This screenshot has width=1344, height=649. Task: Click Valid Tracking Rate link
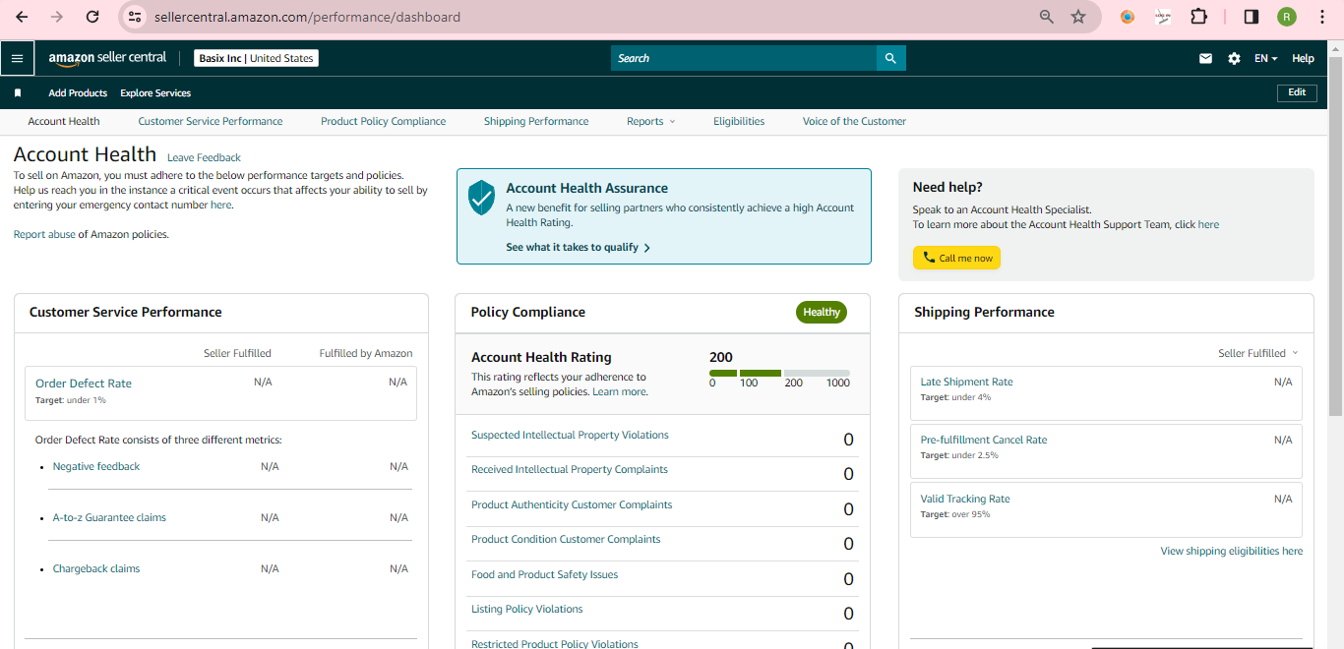click(965, 499)
